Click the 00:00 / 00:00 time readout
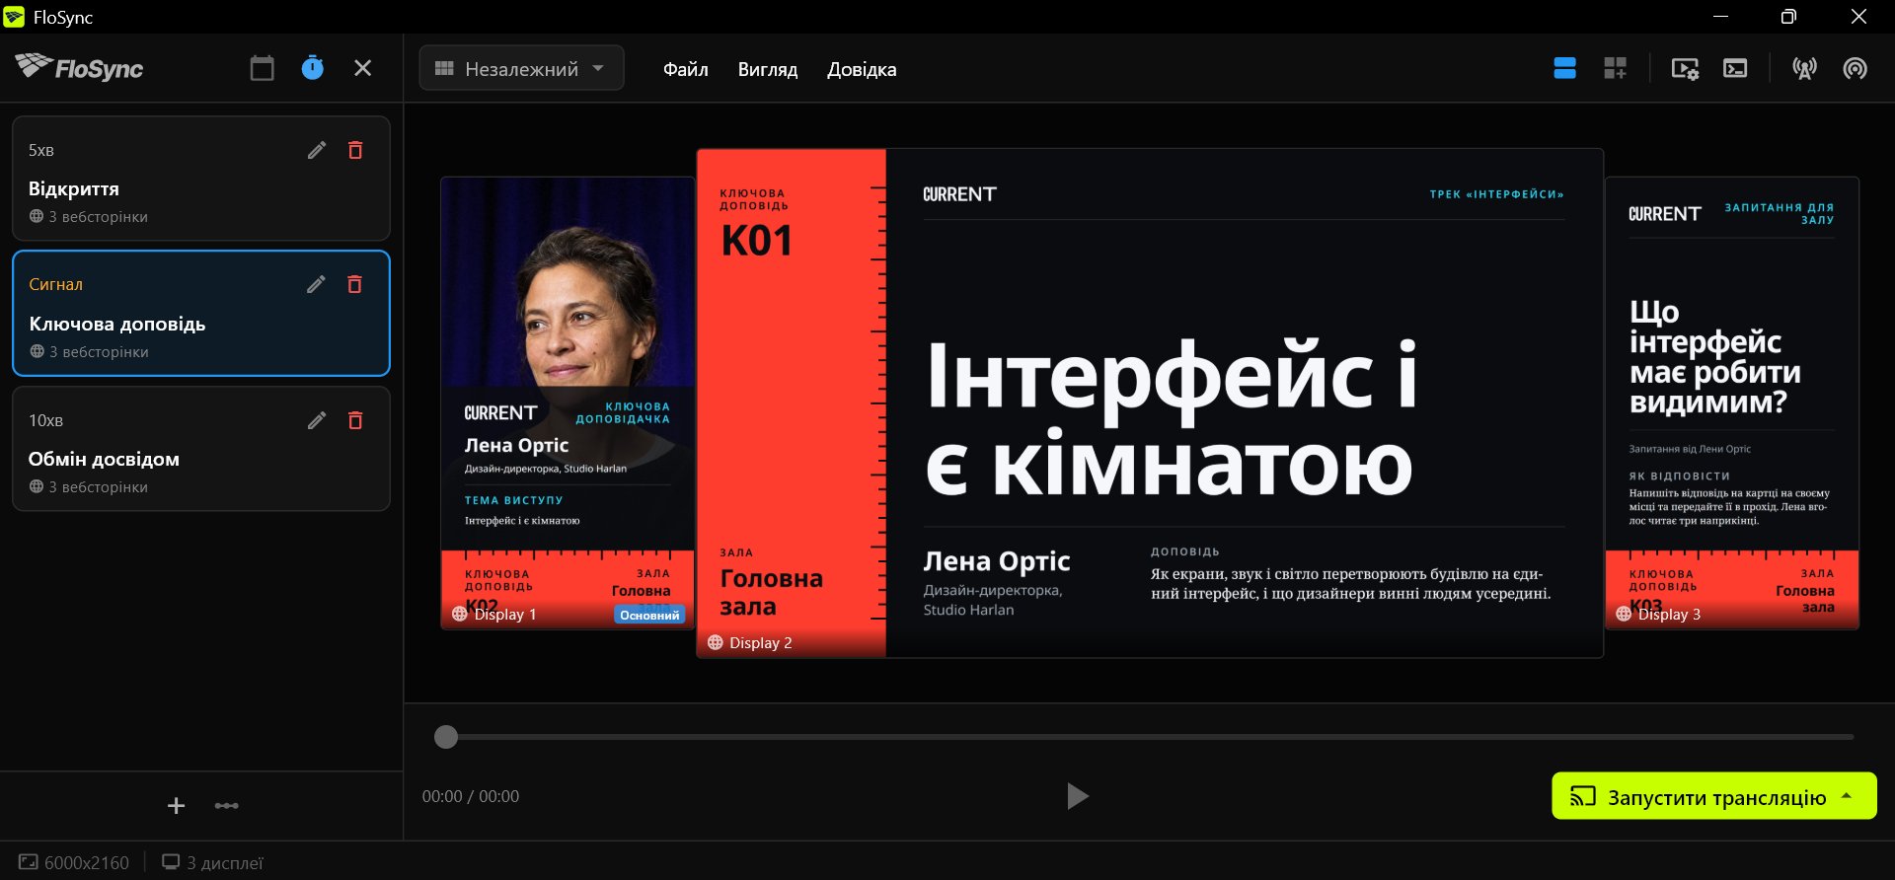This screenshot has width=1895, height=880. click(x=471, y=796)
